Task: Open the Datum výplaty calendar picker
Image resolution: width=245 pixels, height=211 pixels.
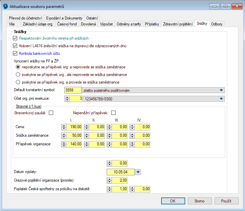Action: (x=138, y=172)
